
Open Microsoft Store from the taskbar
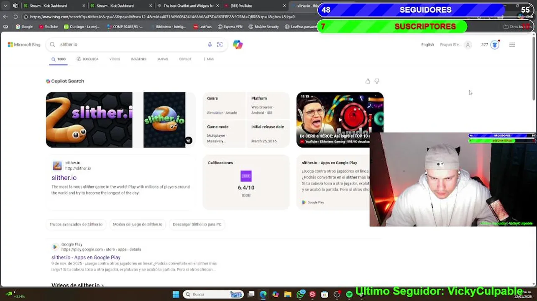pyautogui.click(x=325, y=294)
